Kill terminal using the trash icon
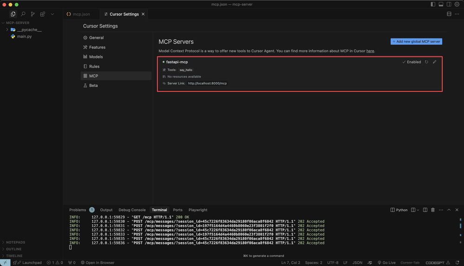Viewport: 464px width, 266px height. point(432,210)
